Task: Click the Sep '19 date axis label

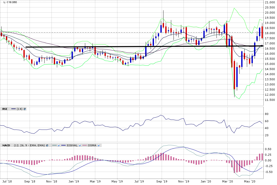Action: [161, 181]
